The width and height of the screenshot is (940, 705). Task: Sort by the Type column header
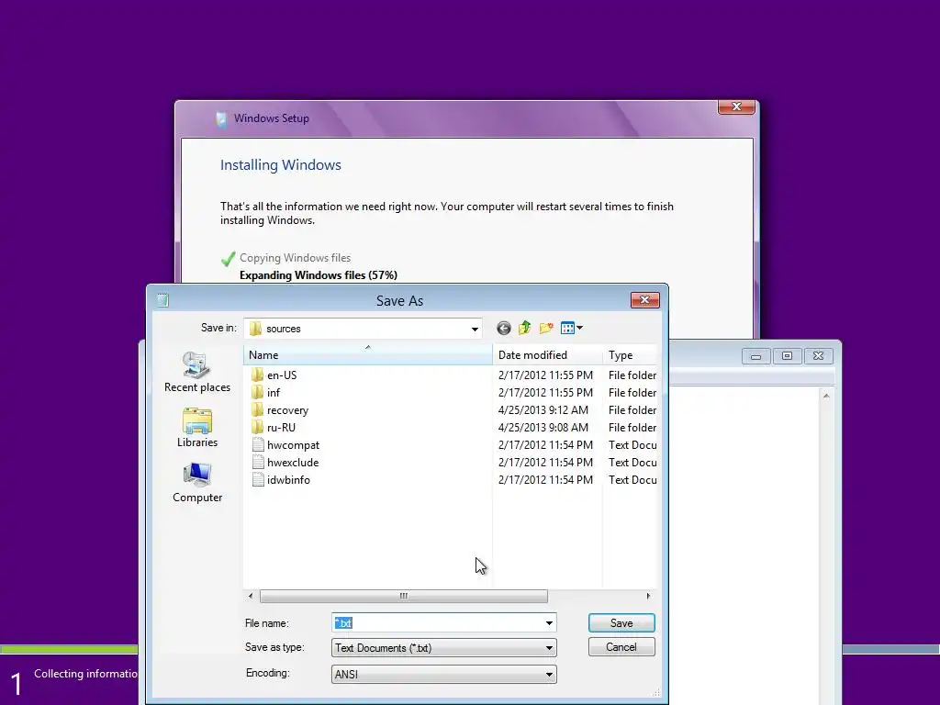[x=630, y=355]
